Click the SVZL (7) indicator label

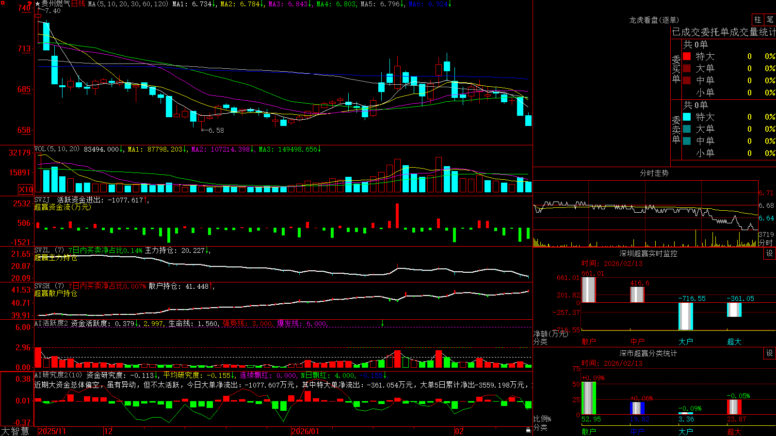click(x=49, y=250)
